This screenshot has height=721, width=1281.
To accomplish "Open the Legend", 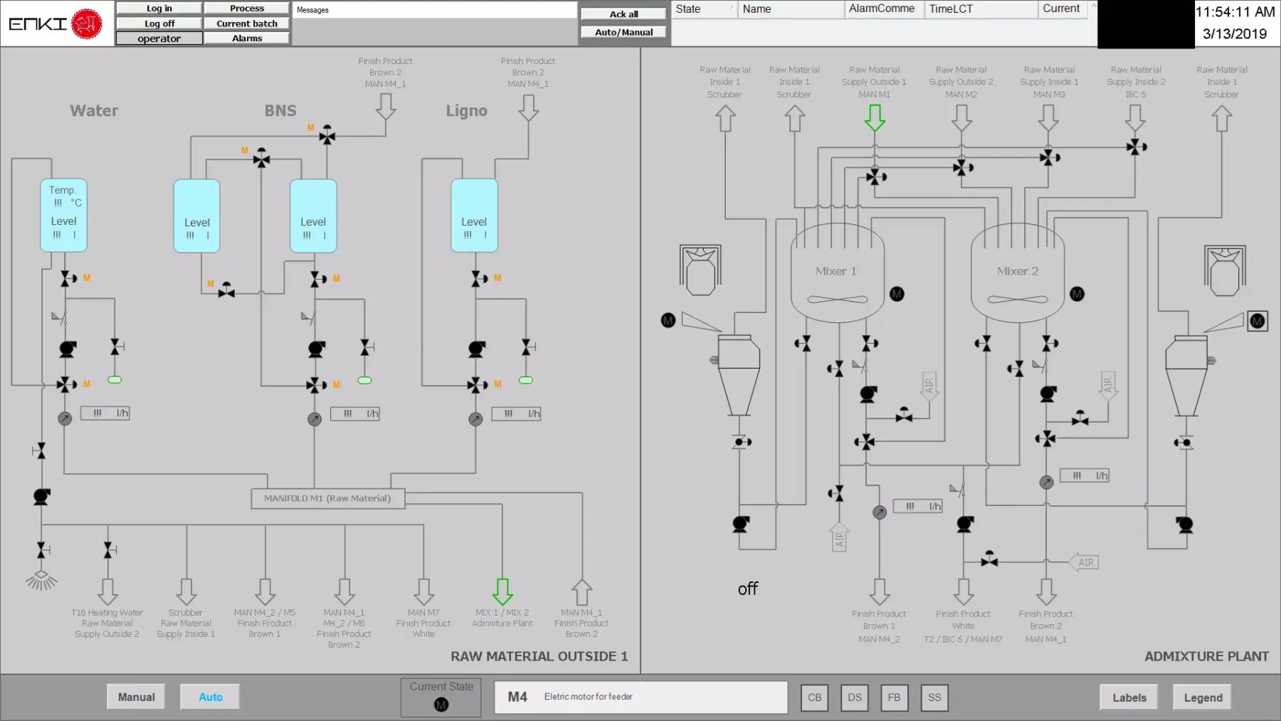I will click(x=1203, y=698).
